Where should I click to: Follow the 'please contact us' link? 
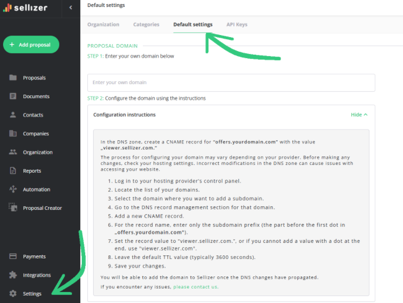(x=196, y=287)
